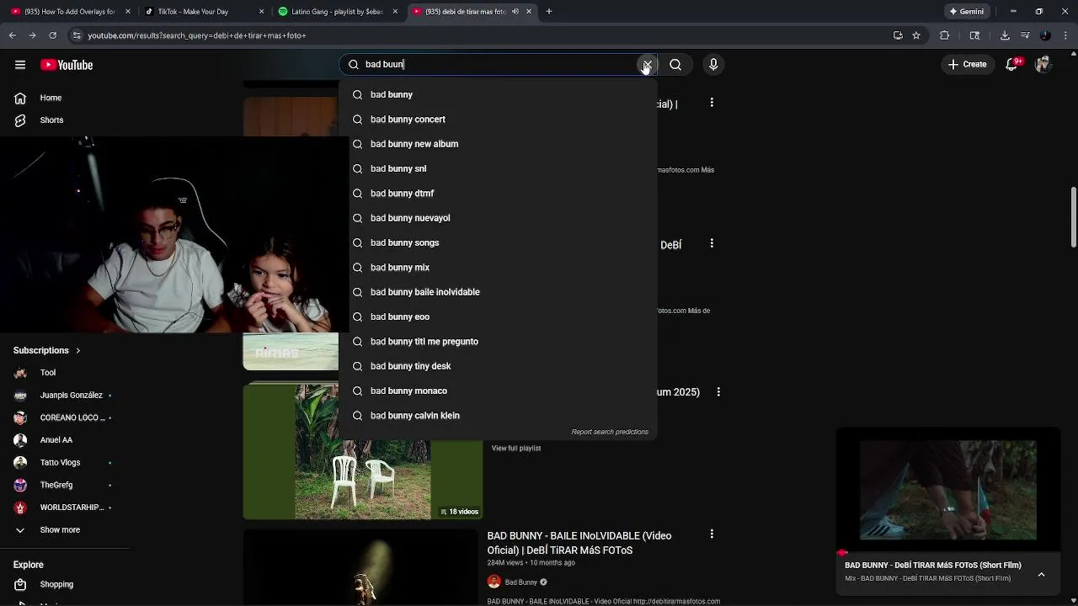This screenshot has width=1078, height=606.
Task: Expand the miniplayer with the chevron
Action: tap(1041, 575)
